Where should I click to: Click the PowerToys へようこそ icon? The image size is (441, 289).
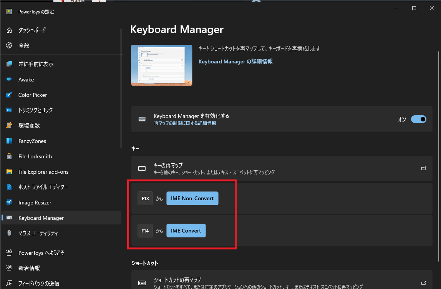coord(9,253)
